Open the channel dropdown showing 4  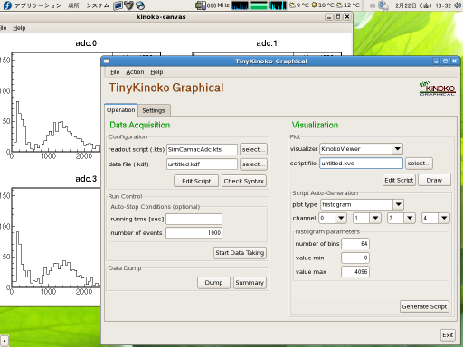click(x=444, y=218)
